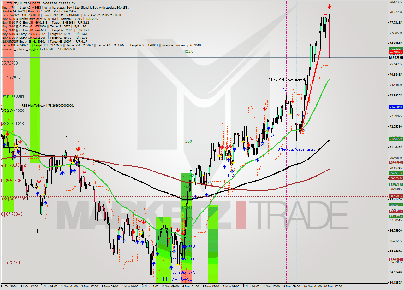
Task: Select the 'Time A:2024.11.04 23:00:00' info line
Action: (61, 15)
